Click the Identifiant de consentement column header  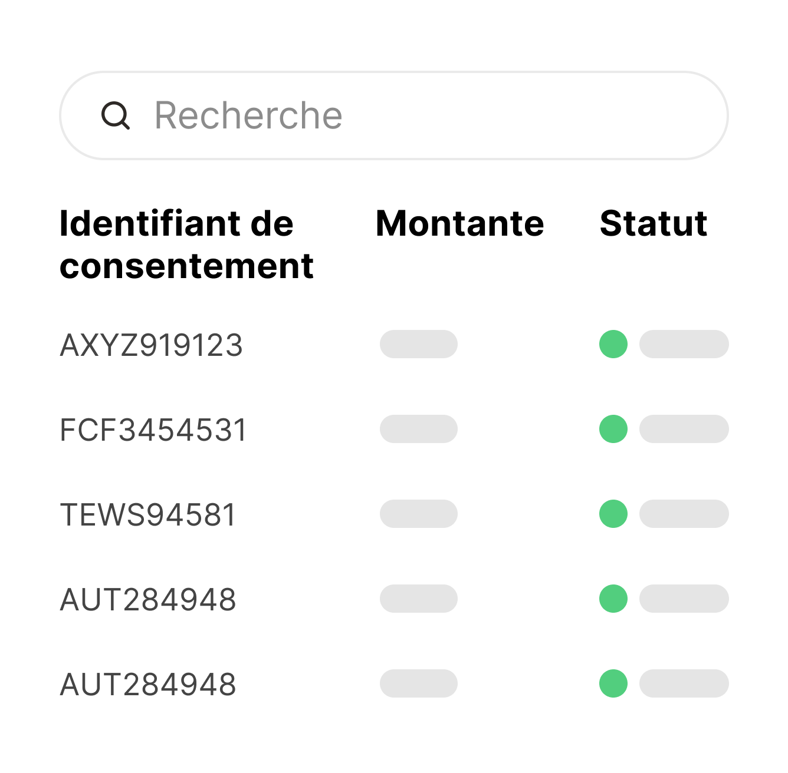pyautogui.click(x=186, y=245)
